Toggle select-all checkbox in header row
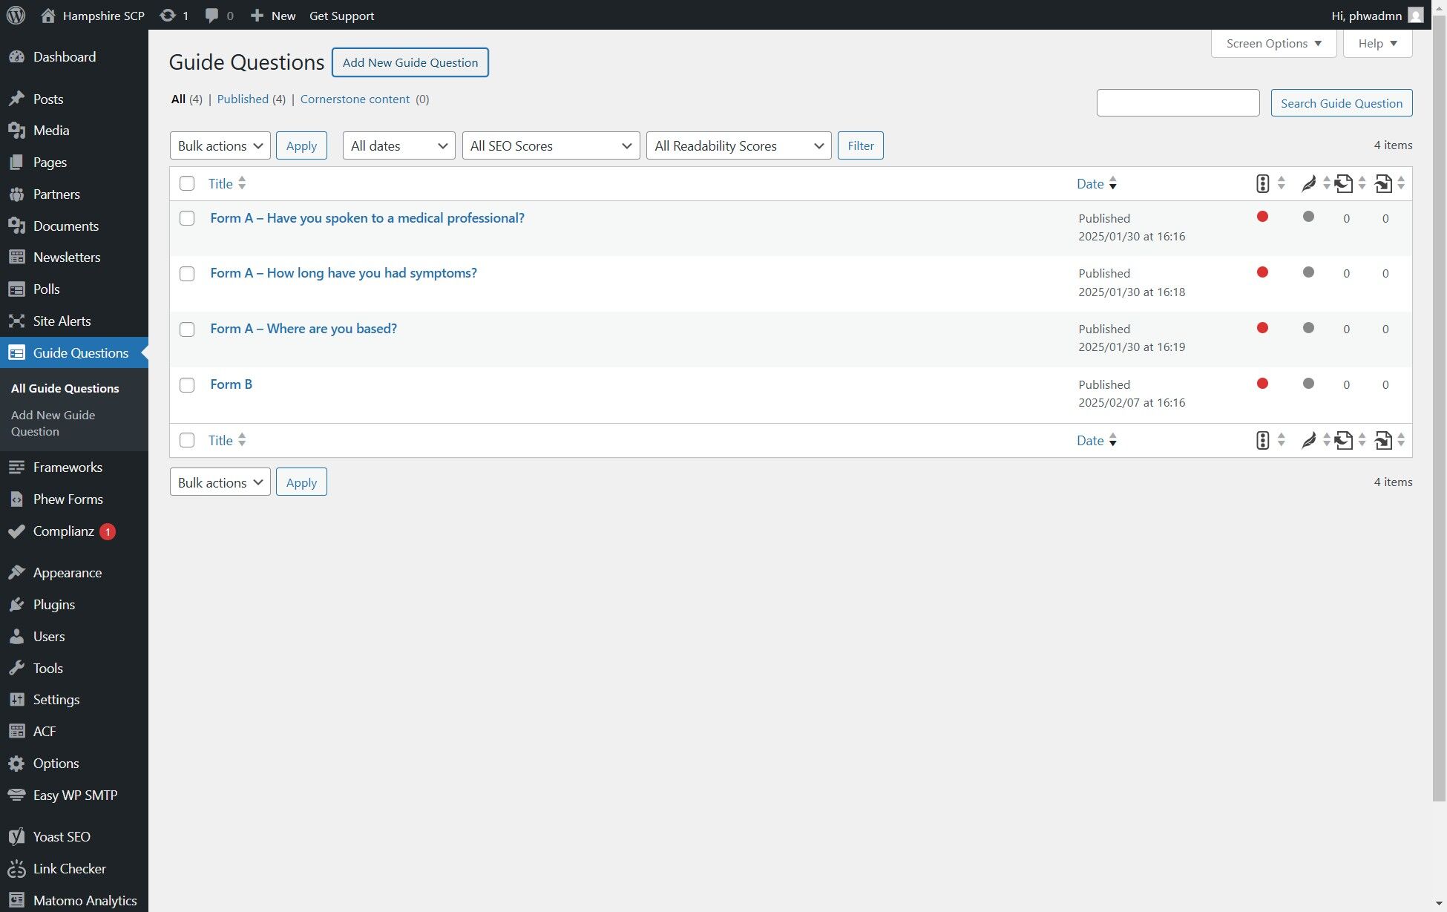Viewport: 1447px width, 912px height. click(187, 183)
